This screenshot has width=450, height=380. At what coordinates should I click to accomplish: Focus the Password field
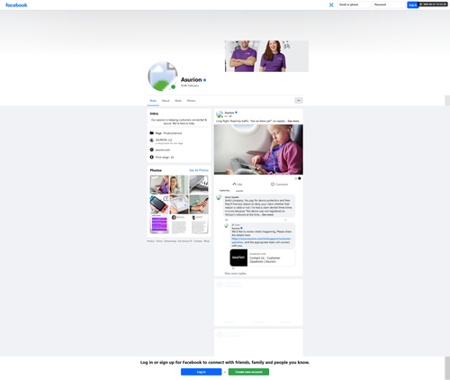click(x=389, y=5)
